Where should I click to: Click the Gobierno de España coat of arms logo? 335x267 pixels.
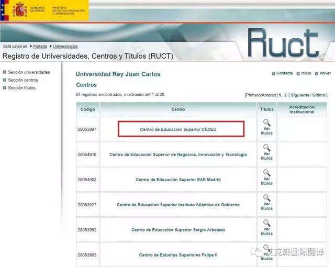(x=20, y=9)
